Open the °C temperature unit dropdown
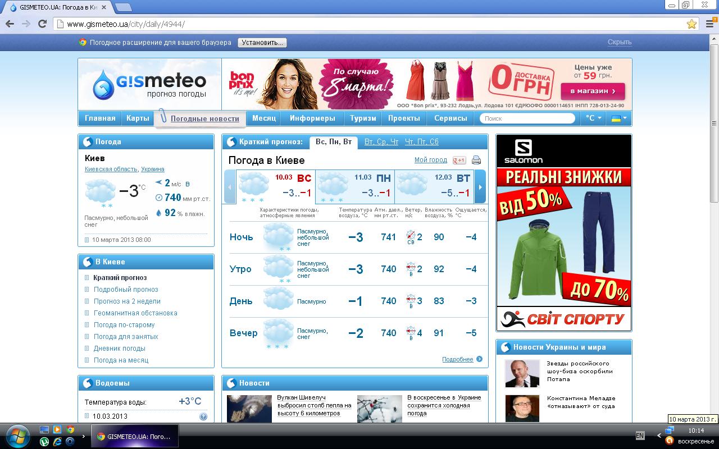Viewport: 719px width, 449px height. click(x=594, y=118)
